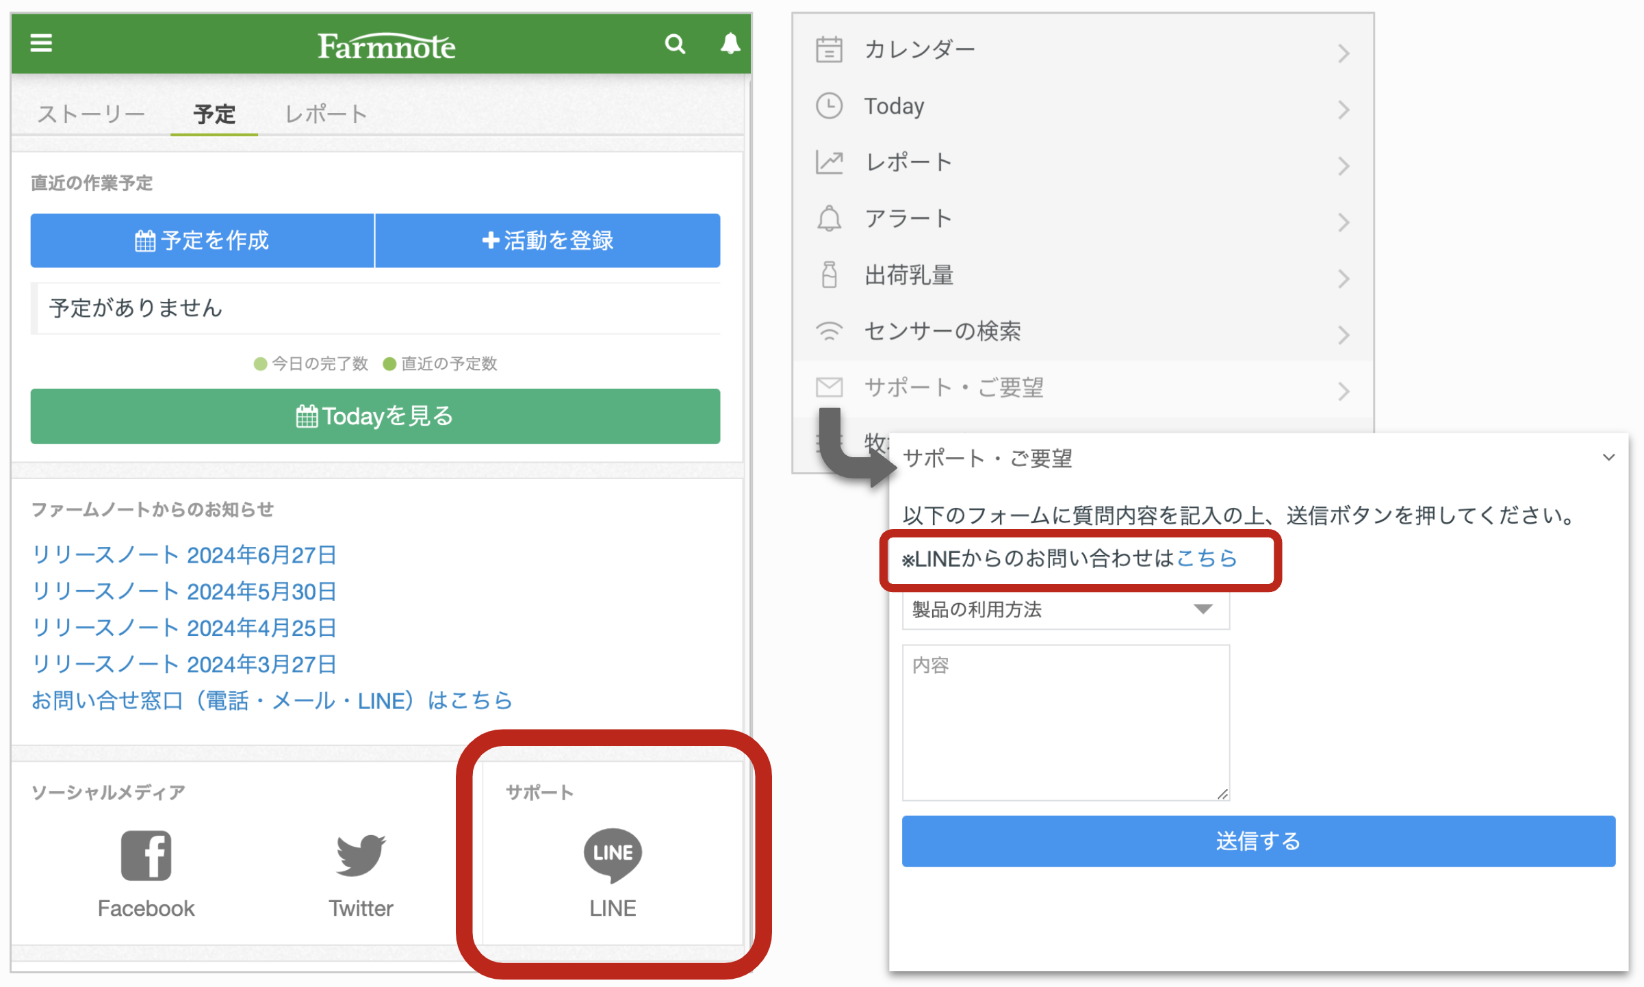Open the LINE support icon
This screenshot has width=1644, height=987.
click(613, 855)
